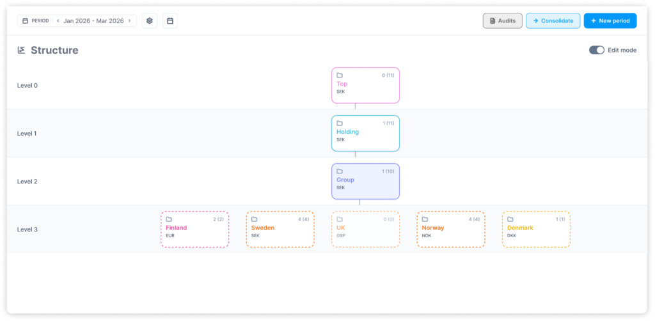The image size is (655, 321).
Task: Open the settings gear button
Action: (150, 21)
